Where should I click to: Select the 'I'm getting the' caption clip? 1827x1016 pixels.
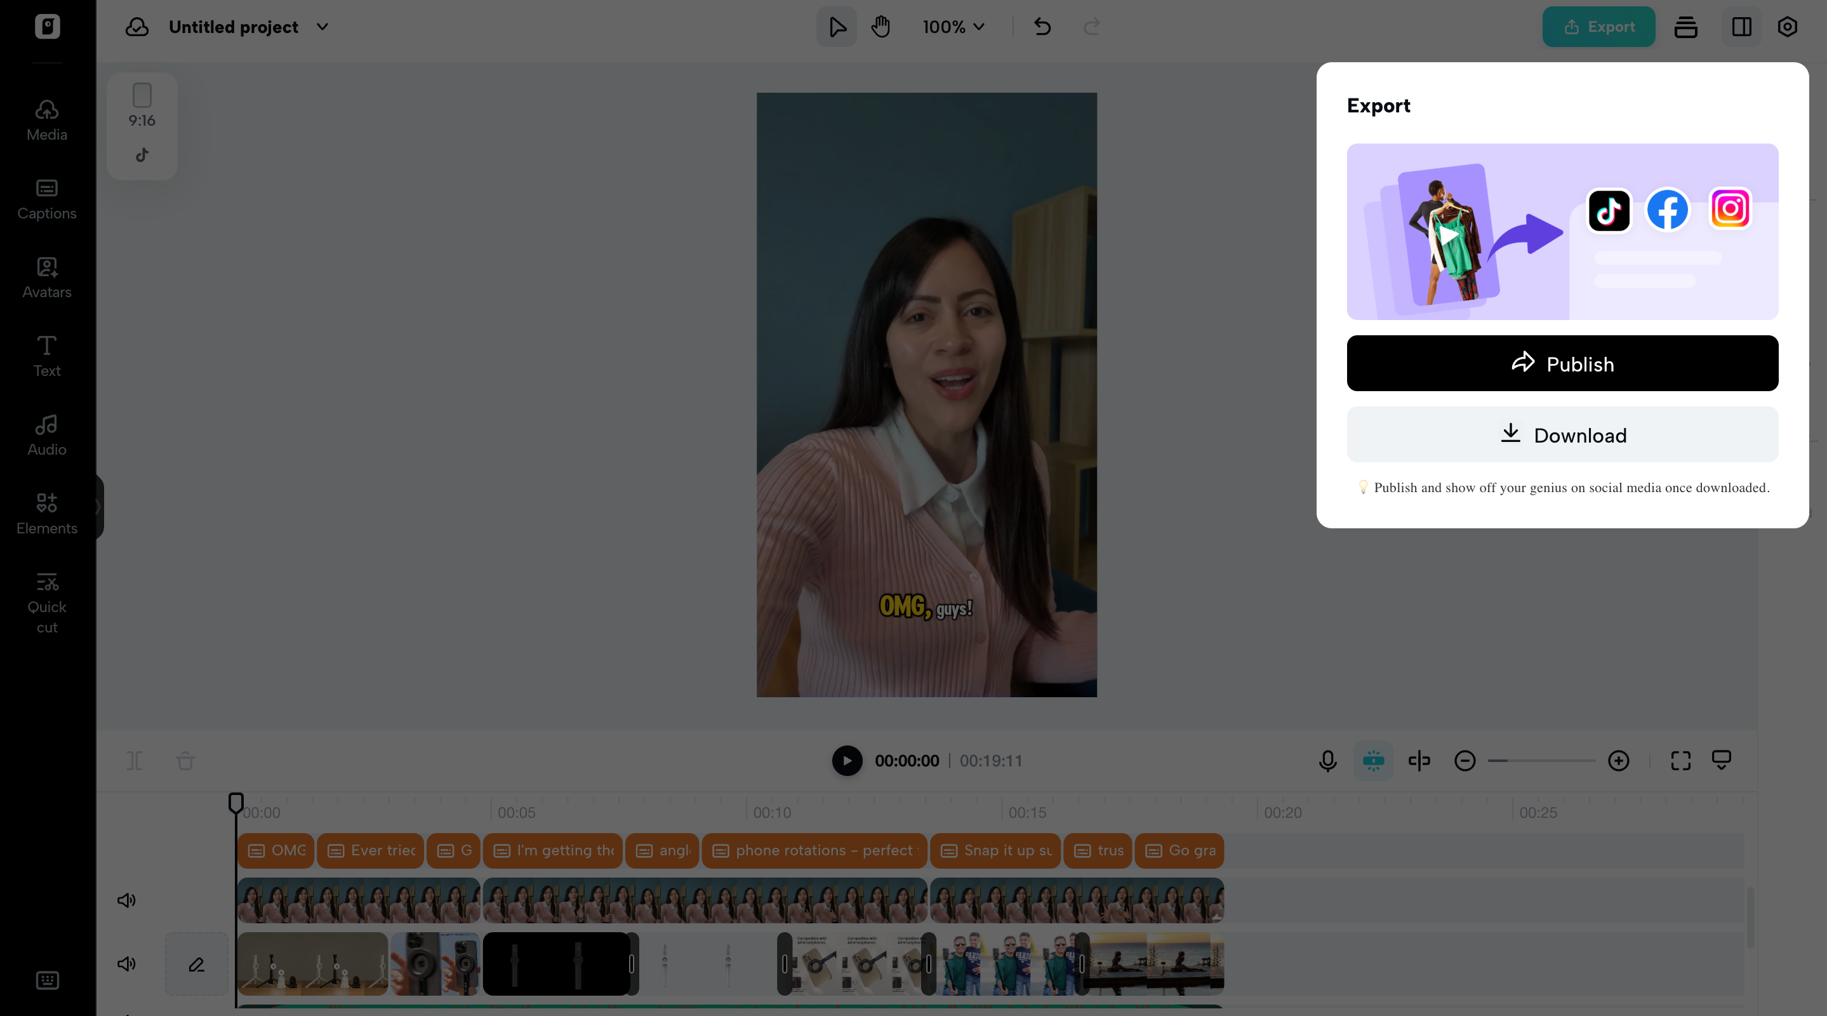click(x=552, y=851)
